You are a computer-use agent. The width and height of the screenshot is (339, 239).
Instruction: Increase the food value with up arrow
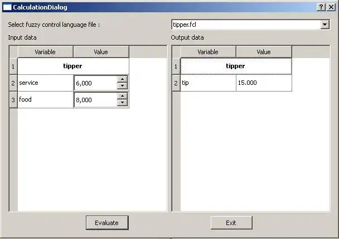[122, 96]
